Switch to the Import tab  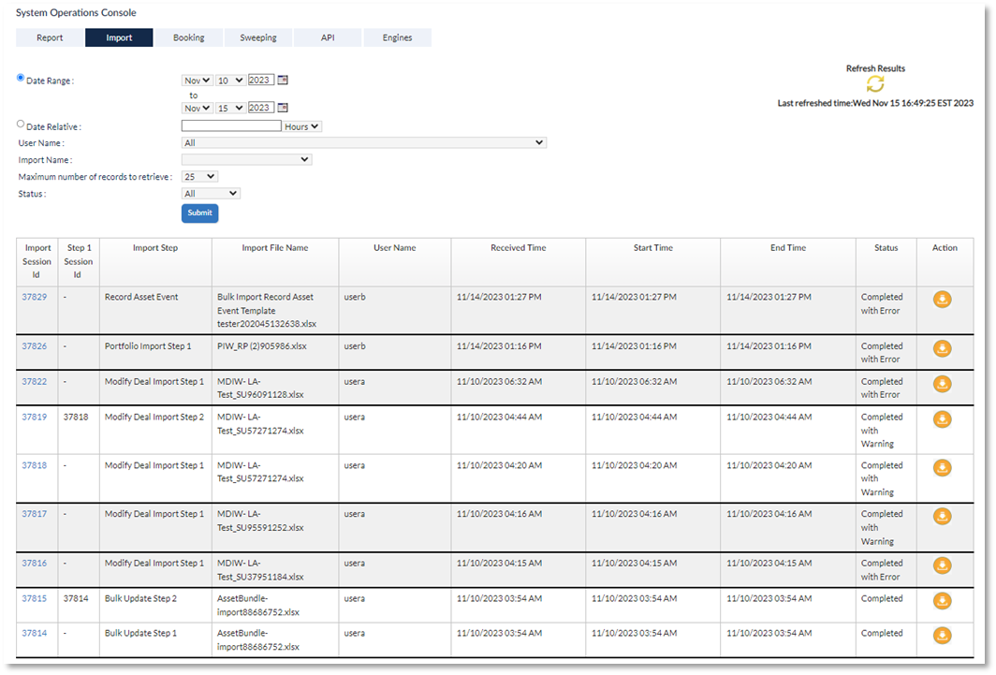[119, 37]
